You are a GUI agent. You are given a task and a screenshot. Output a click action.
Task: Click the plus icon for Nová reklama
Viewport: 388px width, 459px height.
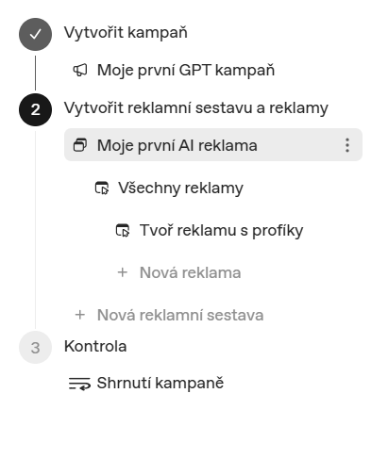pos(123,272)
